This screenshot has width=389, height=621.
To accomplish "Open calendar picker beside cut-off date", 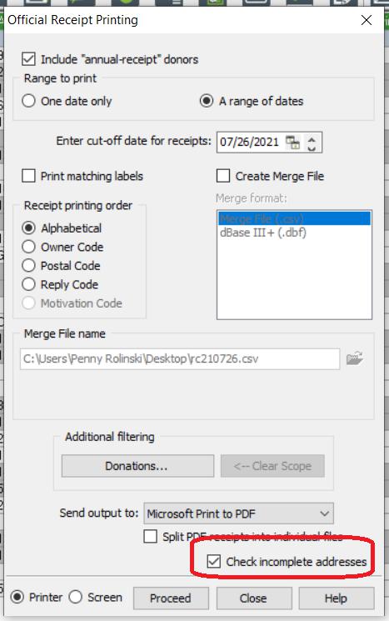I will tap(293, 143).
